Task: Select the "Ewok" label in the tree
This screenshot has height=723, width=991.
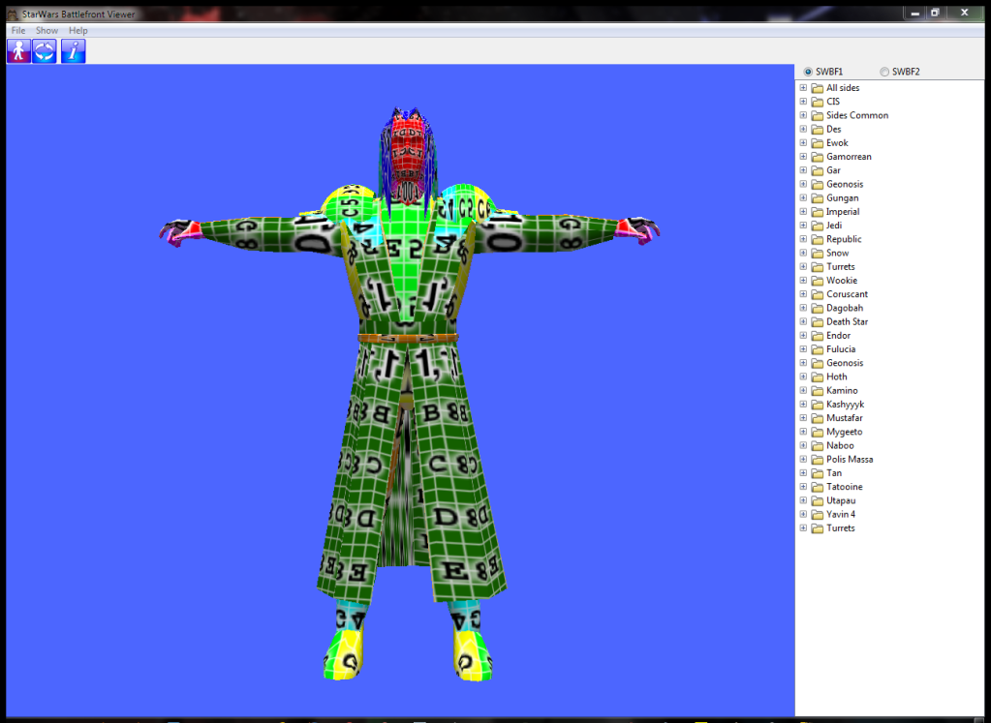Action: click(837, 143)
